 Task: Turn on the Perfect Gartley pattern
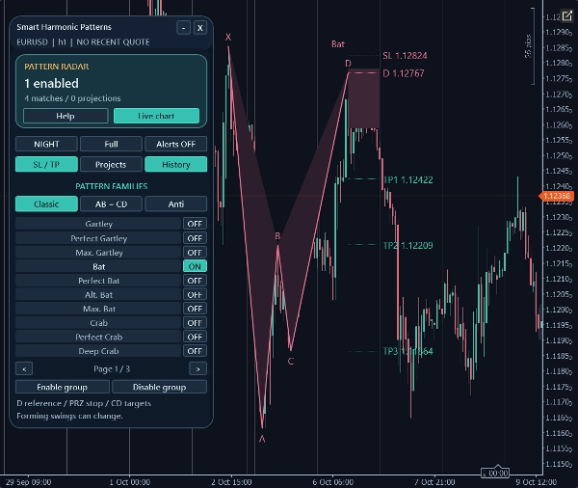tap(195, 238)
